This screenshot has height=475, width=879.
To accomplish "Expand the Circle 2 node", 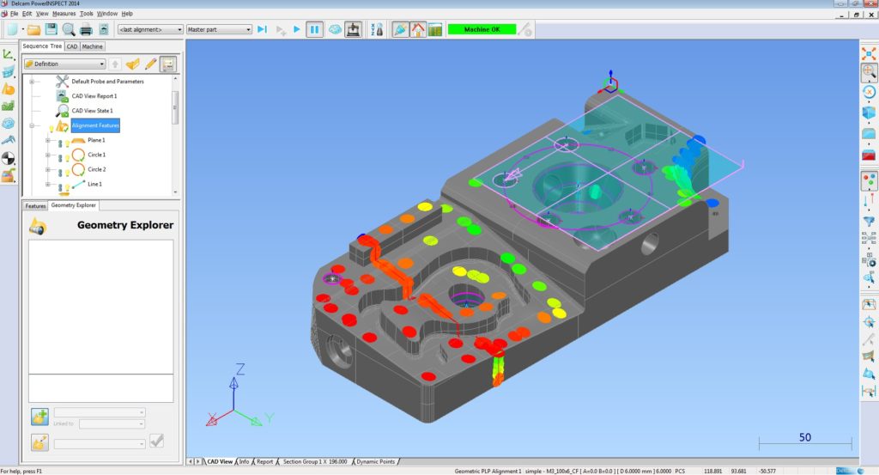I will 48,169.
